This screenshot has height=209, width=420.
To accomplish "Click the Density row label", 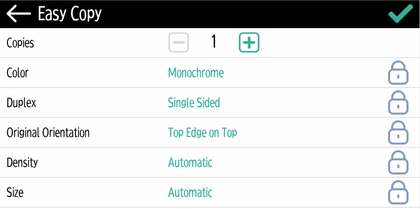I will tap(22, 163).
